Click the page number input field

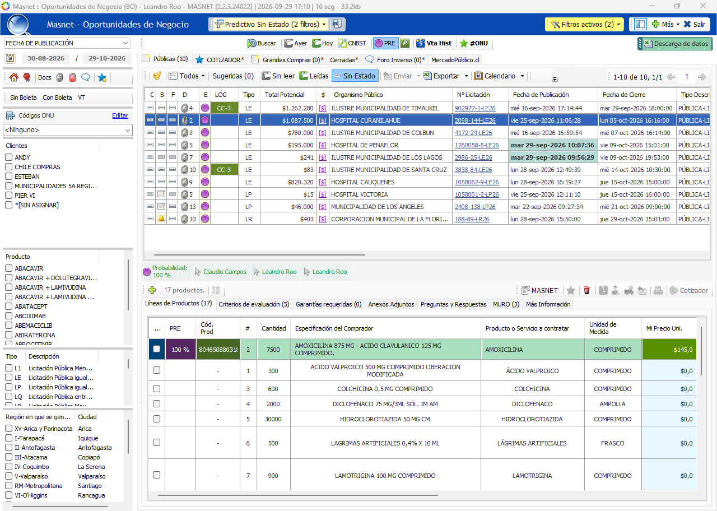[x=687, y=77]
